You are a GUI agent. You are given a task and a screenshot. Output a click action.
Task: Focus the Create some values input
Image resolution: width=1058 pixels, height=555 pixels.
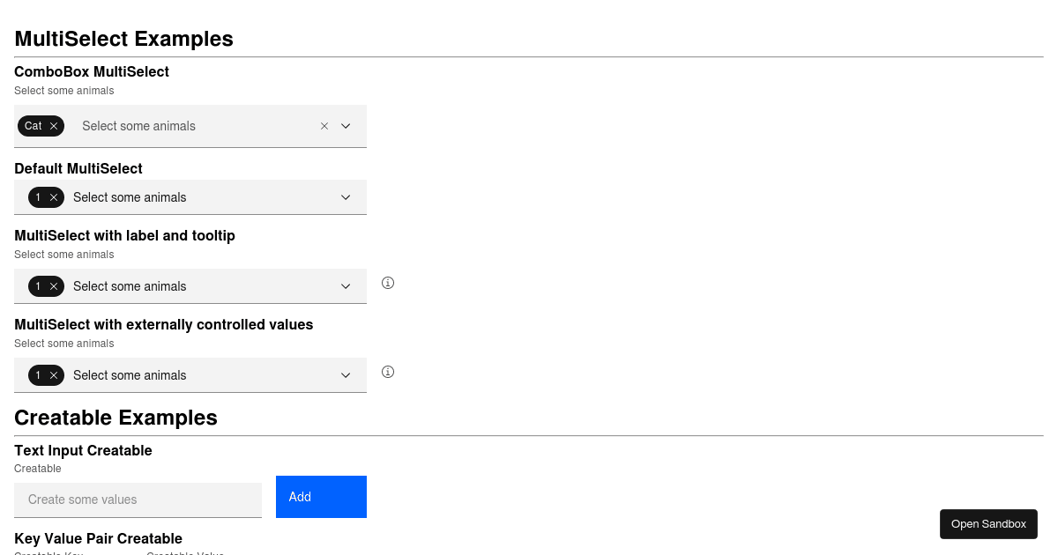coord(138,499)
